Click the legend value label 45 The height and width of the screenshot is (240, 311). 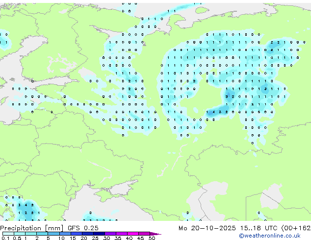[140, 238]
